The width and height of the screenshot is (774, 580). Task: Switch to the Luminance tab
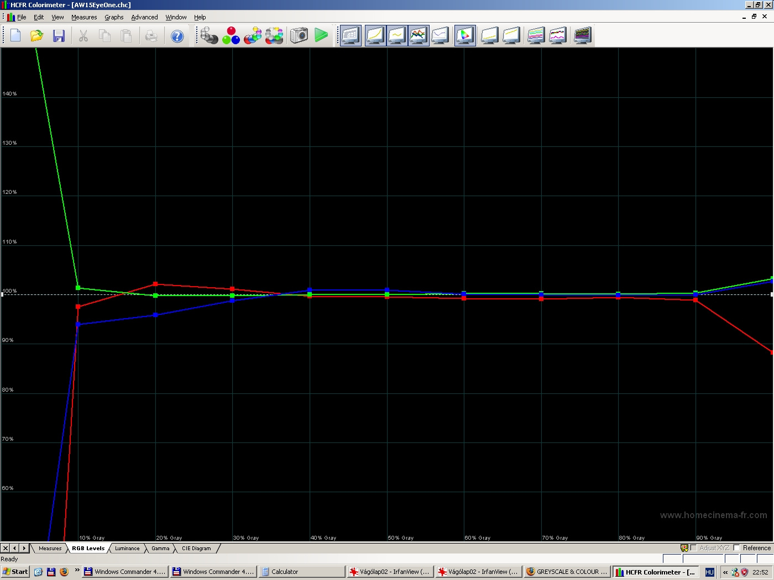[127, 549]
